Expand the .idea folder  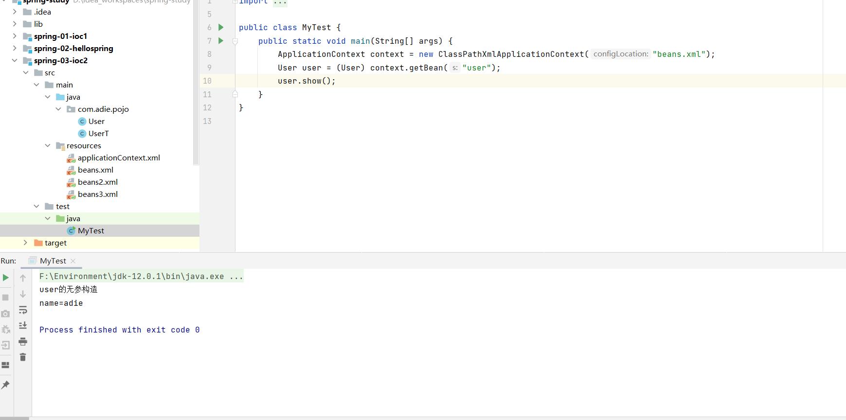click(x=15, y=12)
